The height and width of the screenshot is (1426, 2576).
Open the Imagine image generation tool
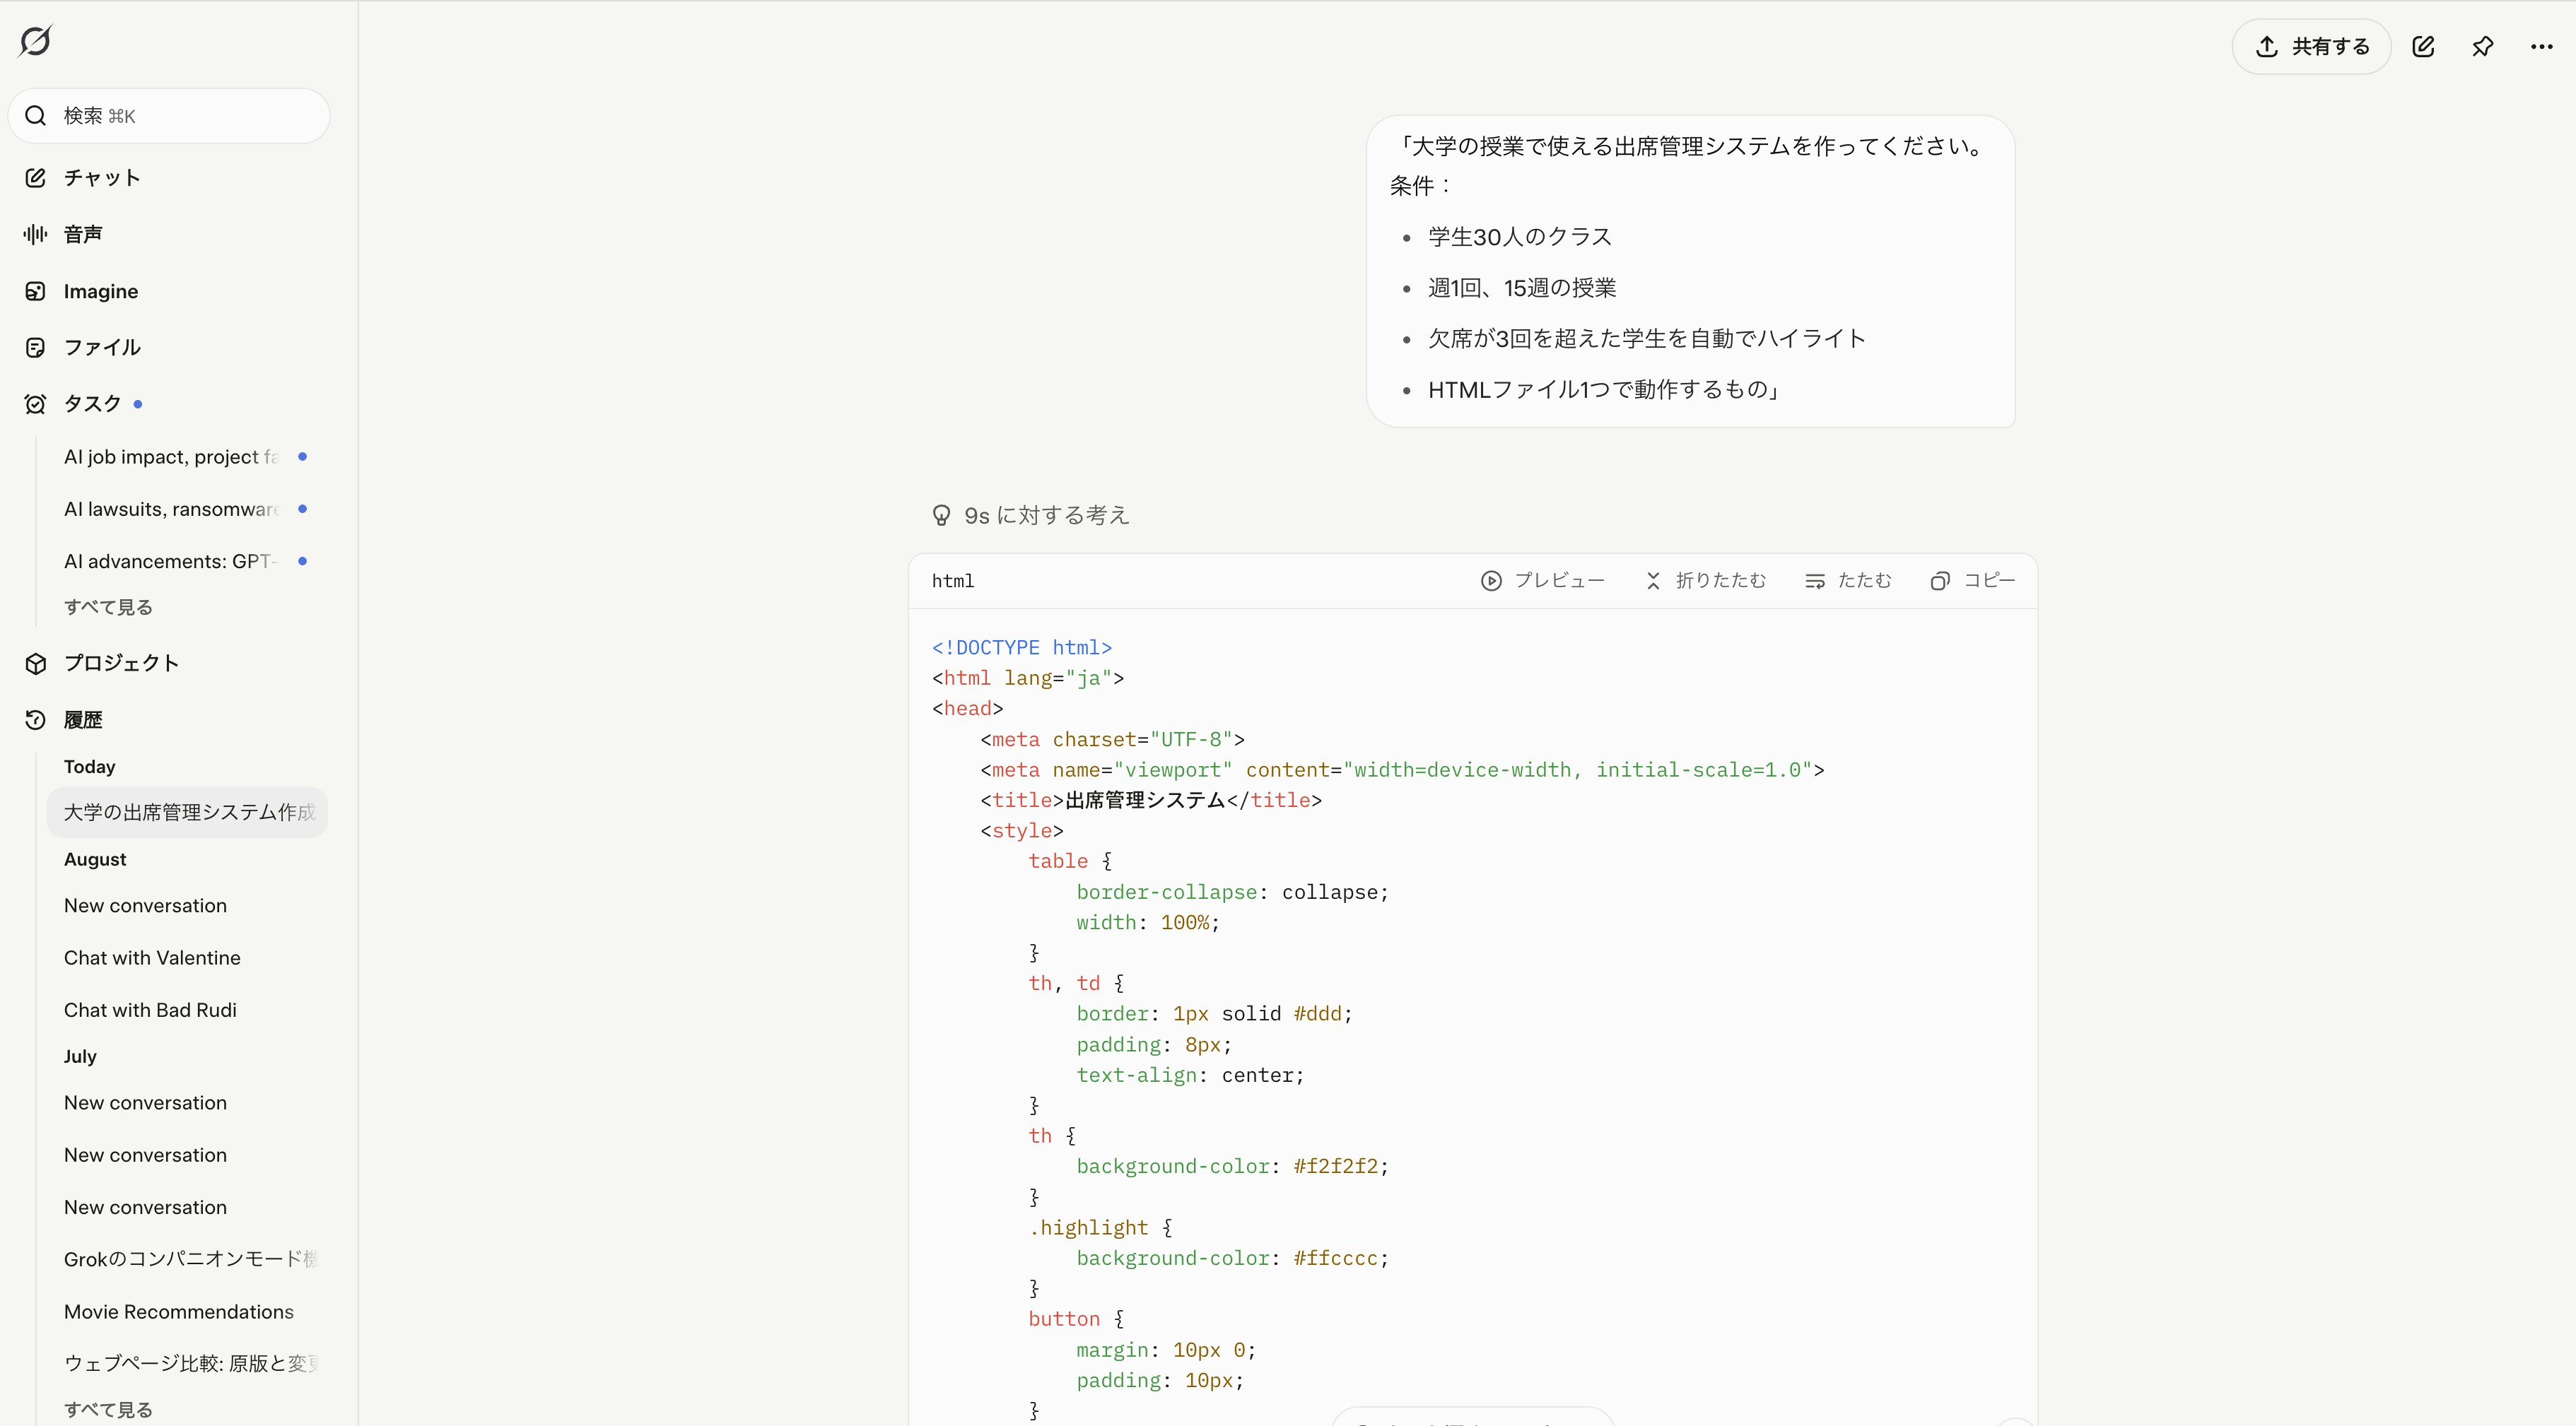99,291
